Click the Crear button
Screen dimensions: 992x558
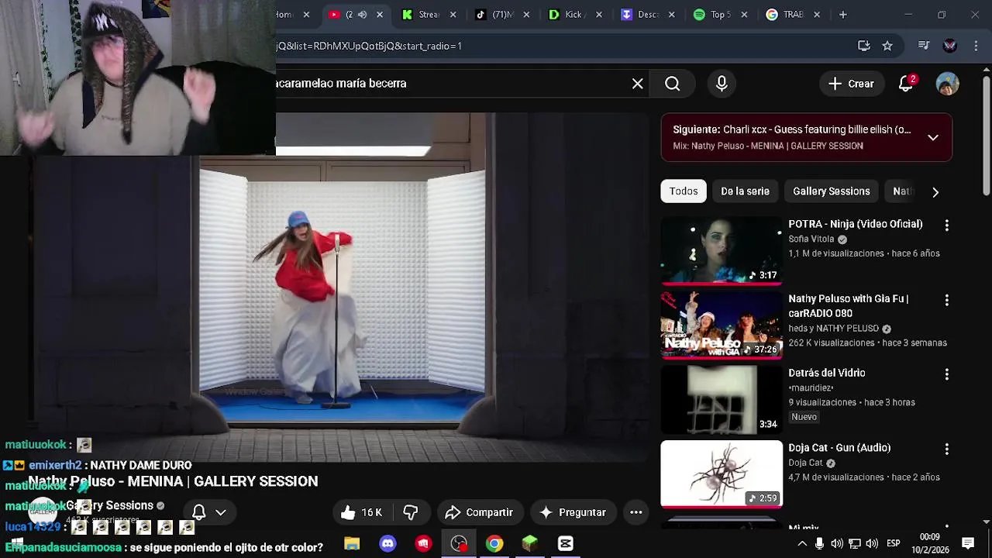[851, 84]
